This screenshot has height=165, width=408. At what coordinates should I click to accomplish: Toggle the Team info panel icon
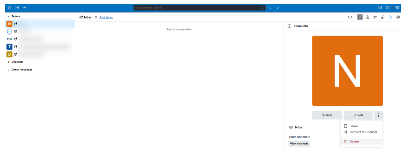360,17
